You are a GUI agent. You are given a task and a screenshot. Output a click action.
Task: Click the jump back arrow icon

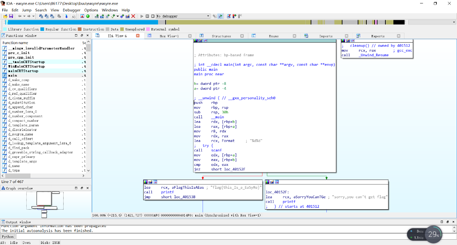point(20,16)
